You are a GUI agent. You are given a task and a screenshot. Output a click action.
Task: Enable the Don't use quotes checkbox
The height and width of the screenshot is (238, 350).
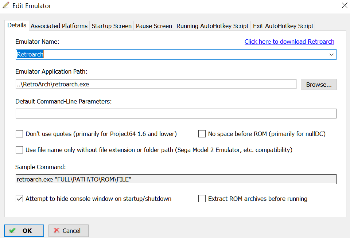[x=19, y=134]
